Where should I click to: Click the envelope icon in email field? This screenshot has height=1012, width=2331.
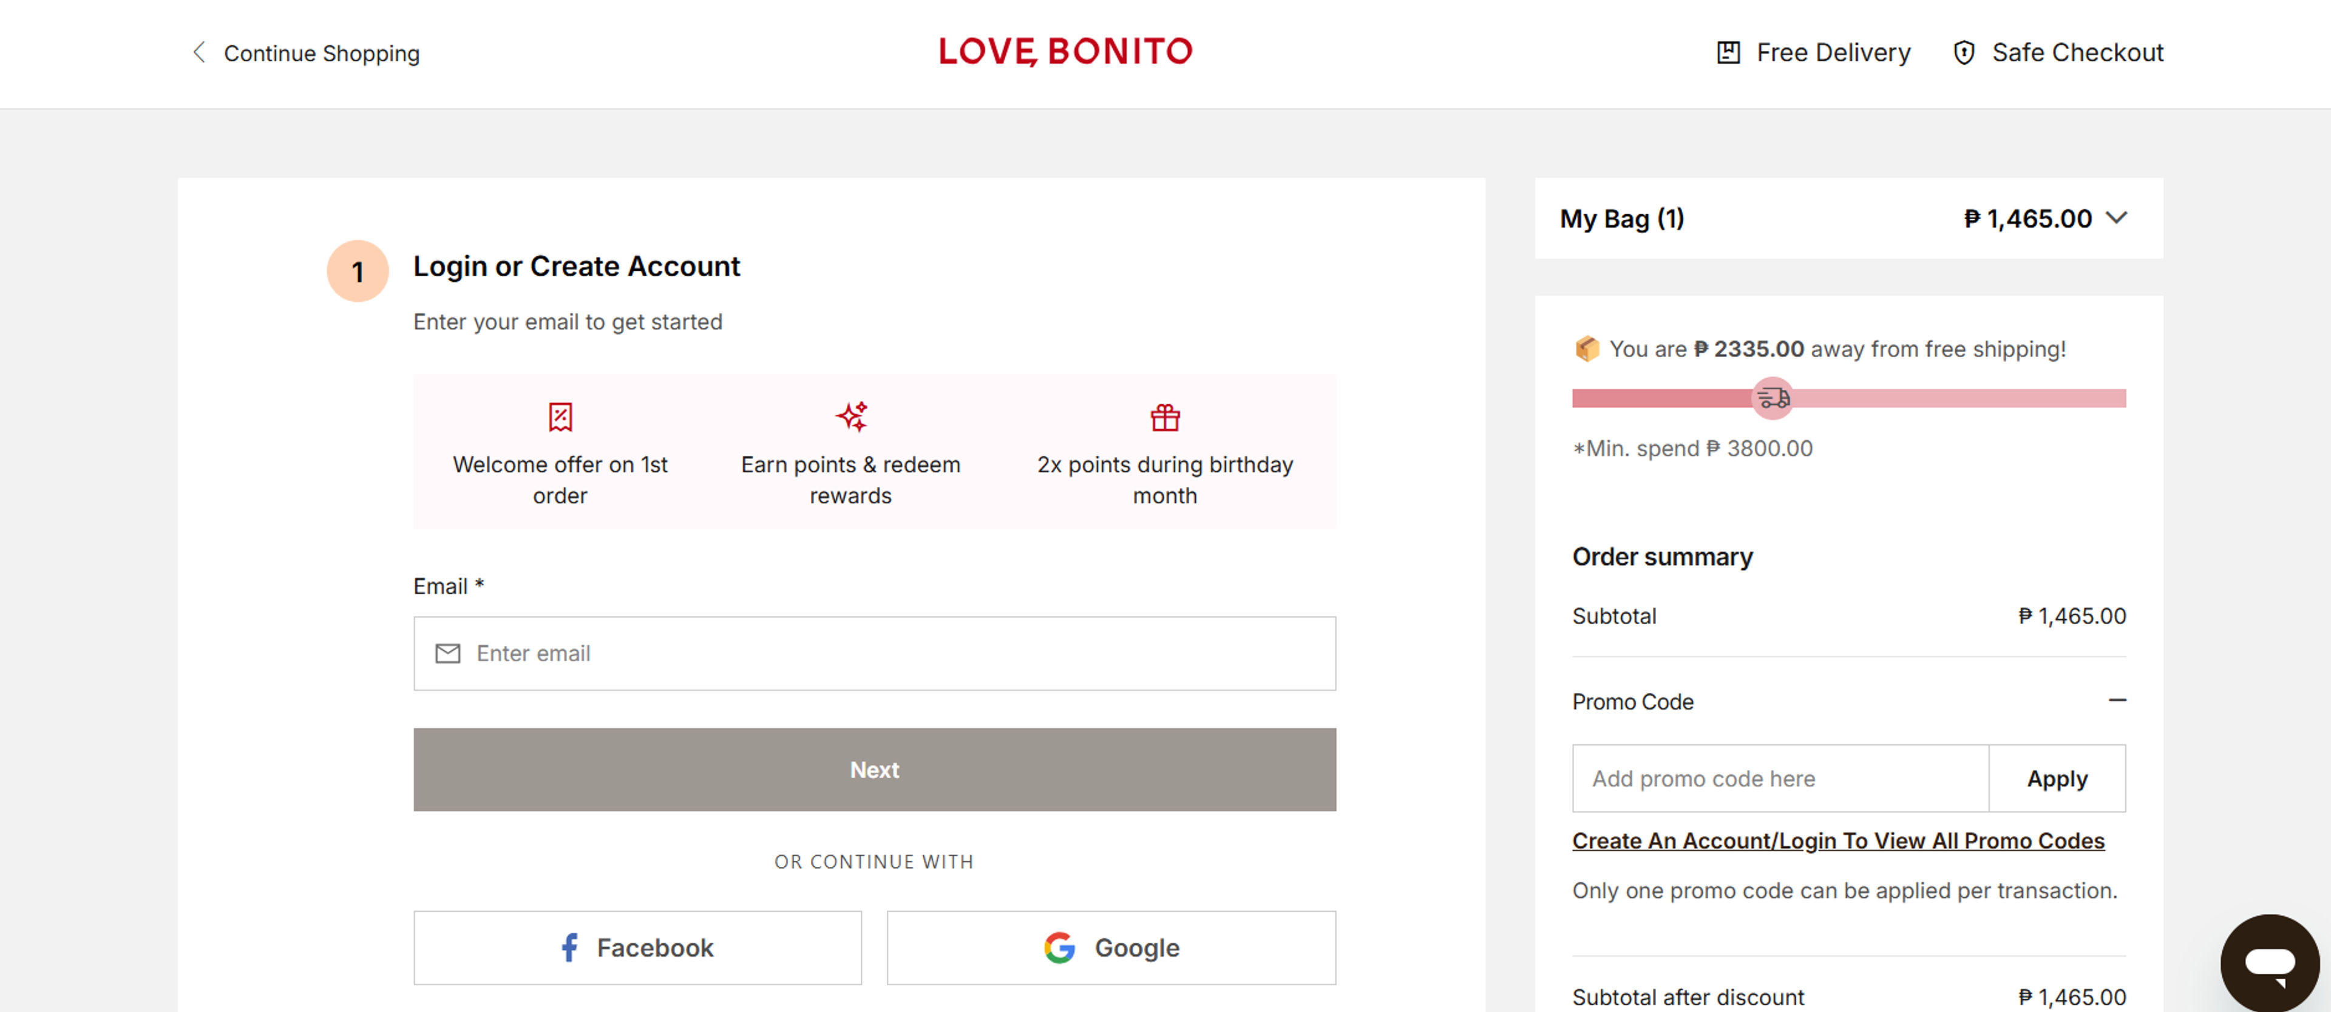[448, 654]
